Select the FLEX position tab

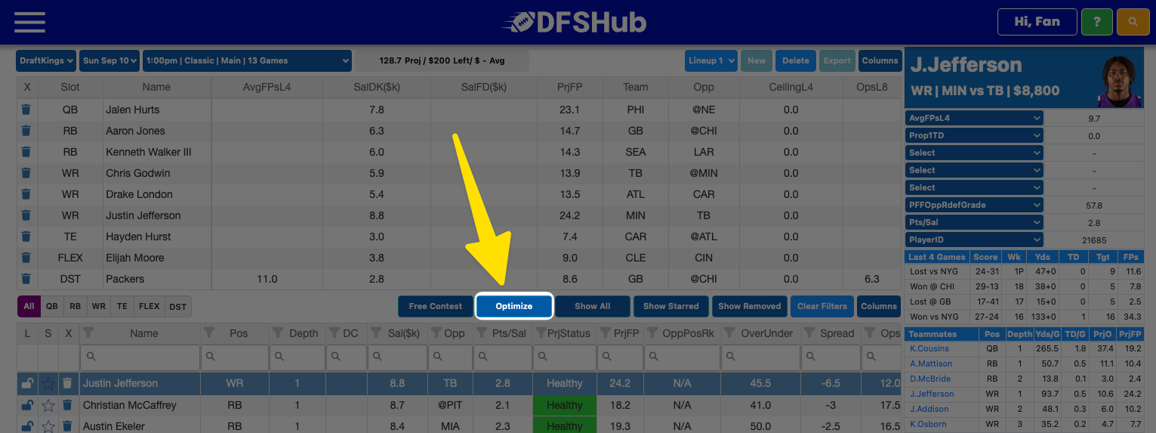[x=149, y=306]
